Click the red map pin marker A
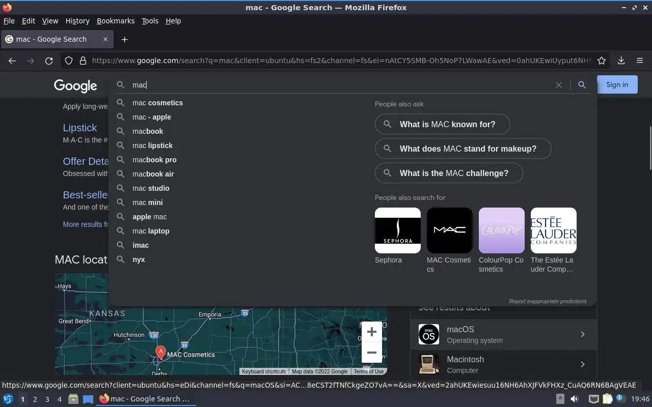This screenshot has width=652, height=407. 160,352
